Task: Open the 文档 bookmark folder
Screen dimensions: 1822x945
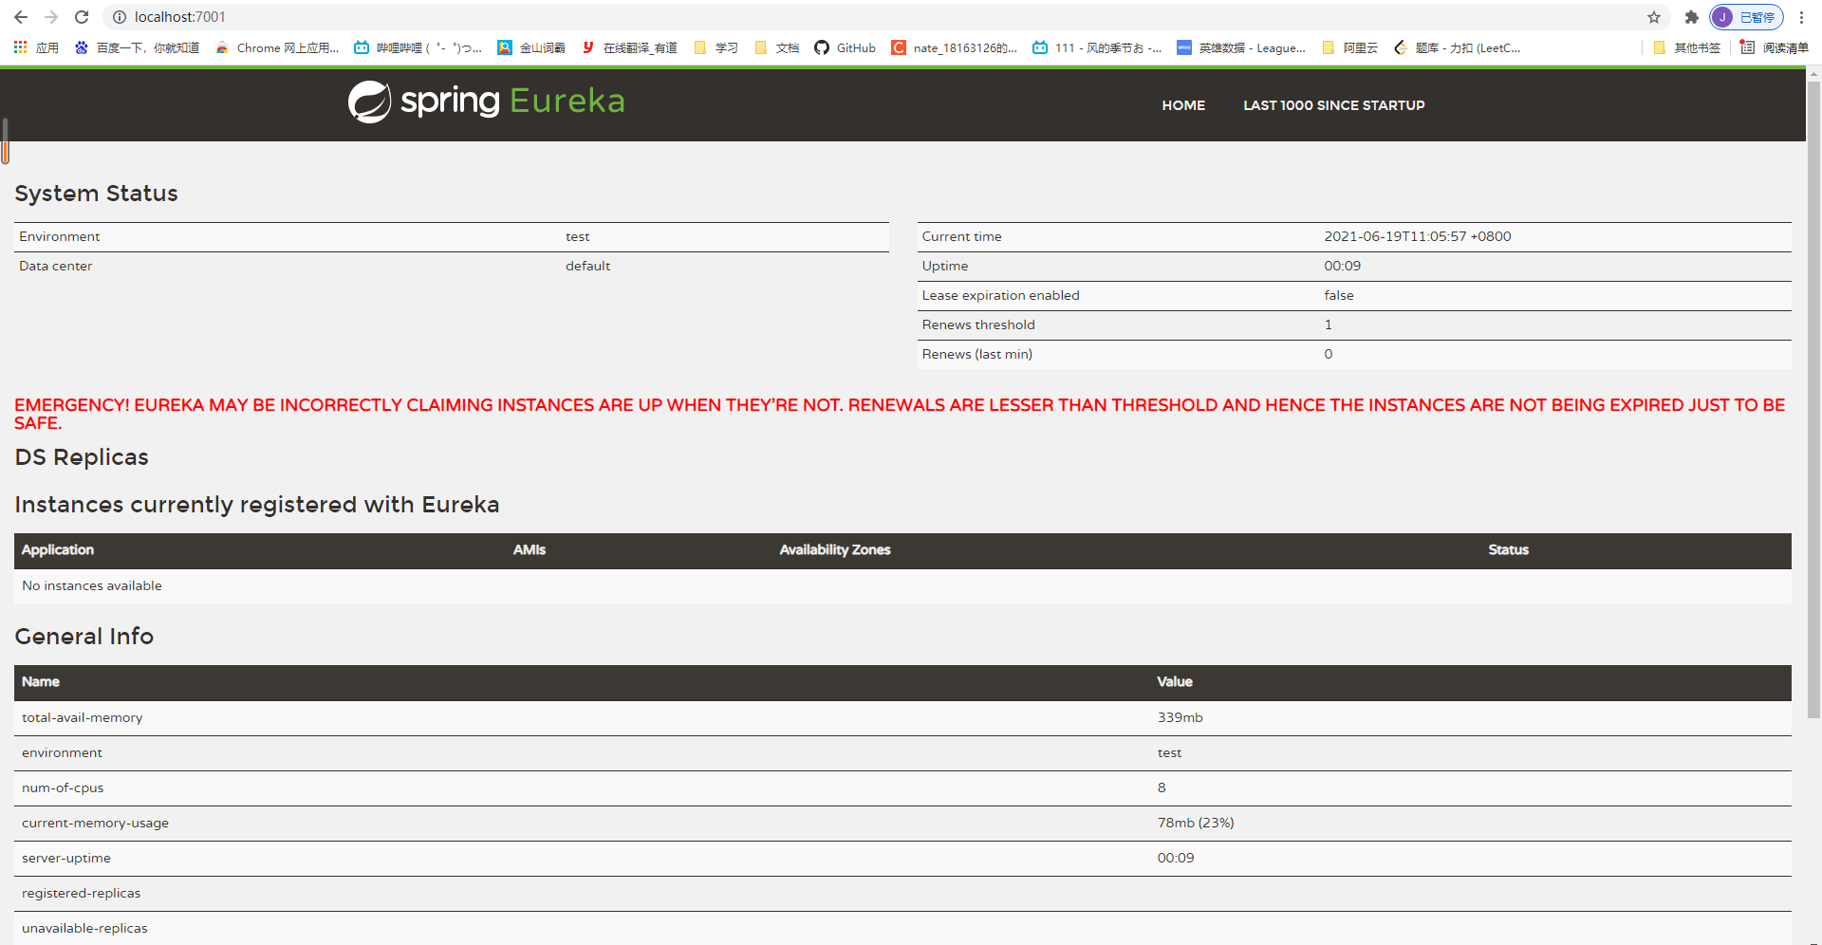Action: point(776,47)
